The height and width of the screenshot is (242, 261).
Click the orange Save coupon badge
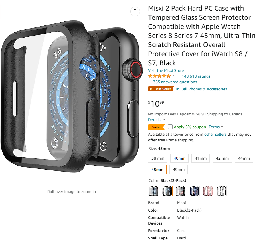click(156, 127)
